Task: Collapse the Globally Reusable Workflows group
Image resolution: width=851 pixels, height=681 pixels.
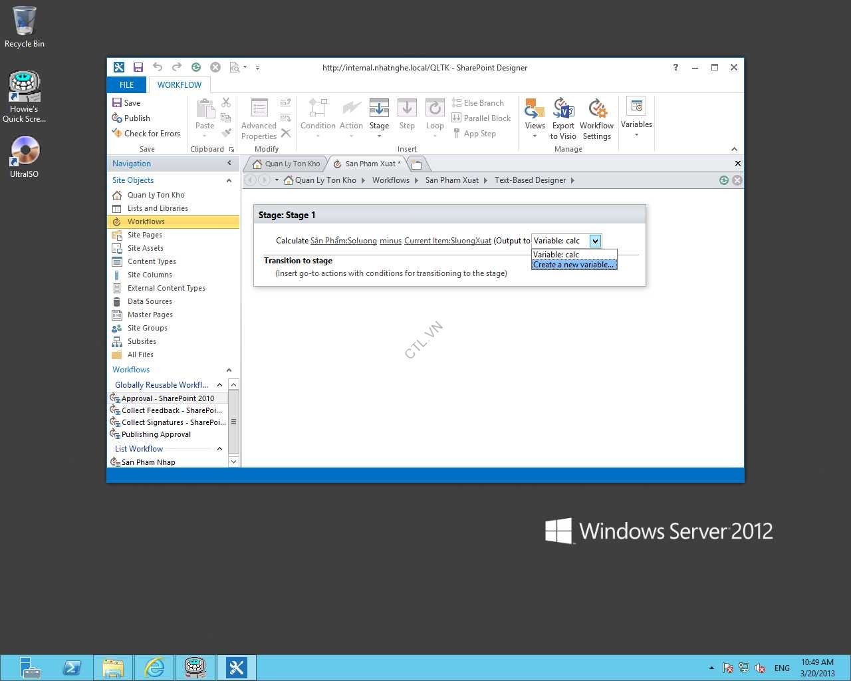Action: click(219, 385)
